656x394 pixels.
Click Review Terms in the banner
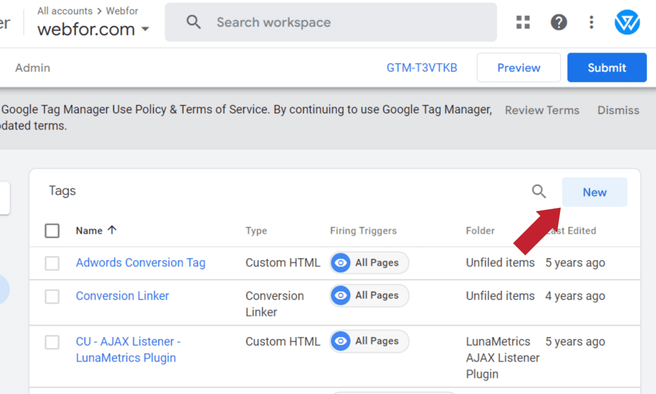pyautogui.click(x=542, y=110)
